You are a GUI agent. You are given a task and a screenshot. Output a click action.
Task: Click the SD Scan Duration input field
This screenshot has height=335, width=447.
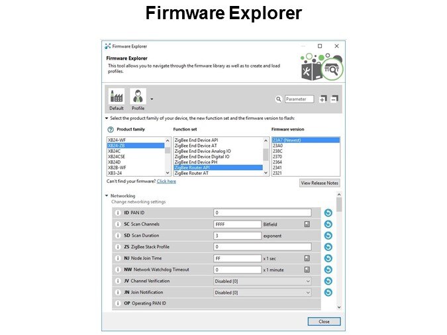(x=237, y=236)
